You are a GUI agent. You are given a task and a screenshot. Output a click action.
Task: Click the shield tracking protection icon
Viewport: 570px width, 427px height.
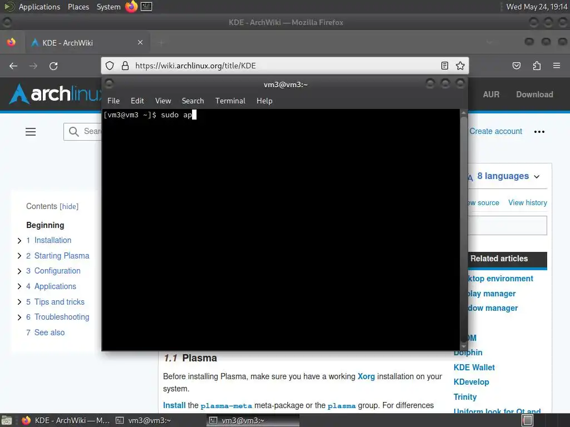point(110,66)
